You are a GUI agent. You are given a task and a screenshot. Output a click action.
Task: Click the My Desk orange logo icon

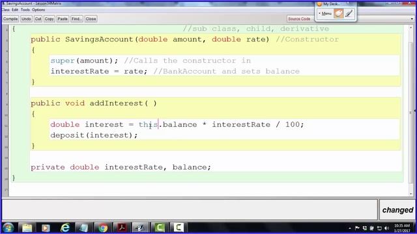[320, 4]
